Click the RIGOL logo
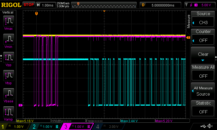 11,5
